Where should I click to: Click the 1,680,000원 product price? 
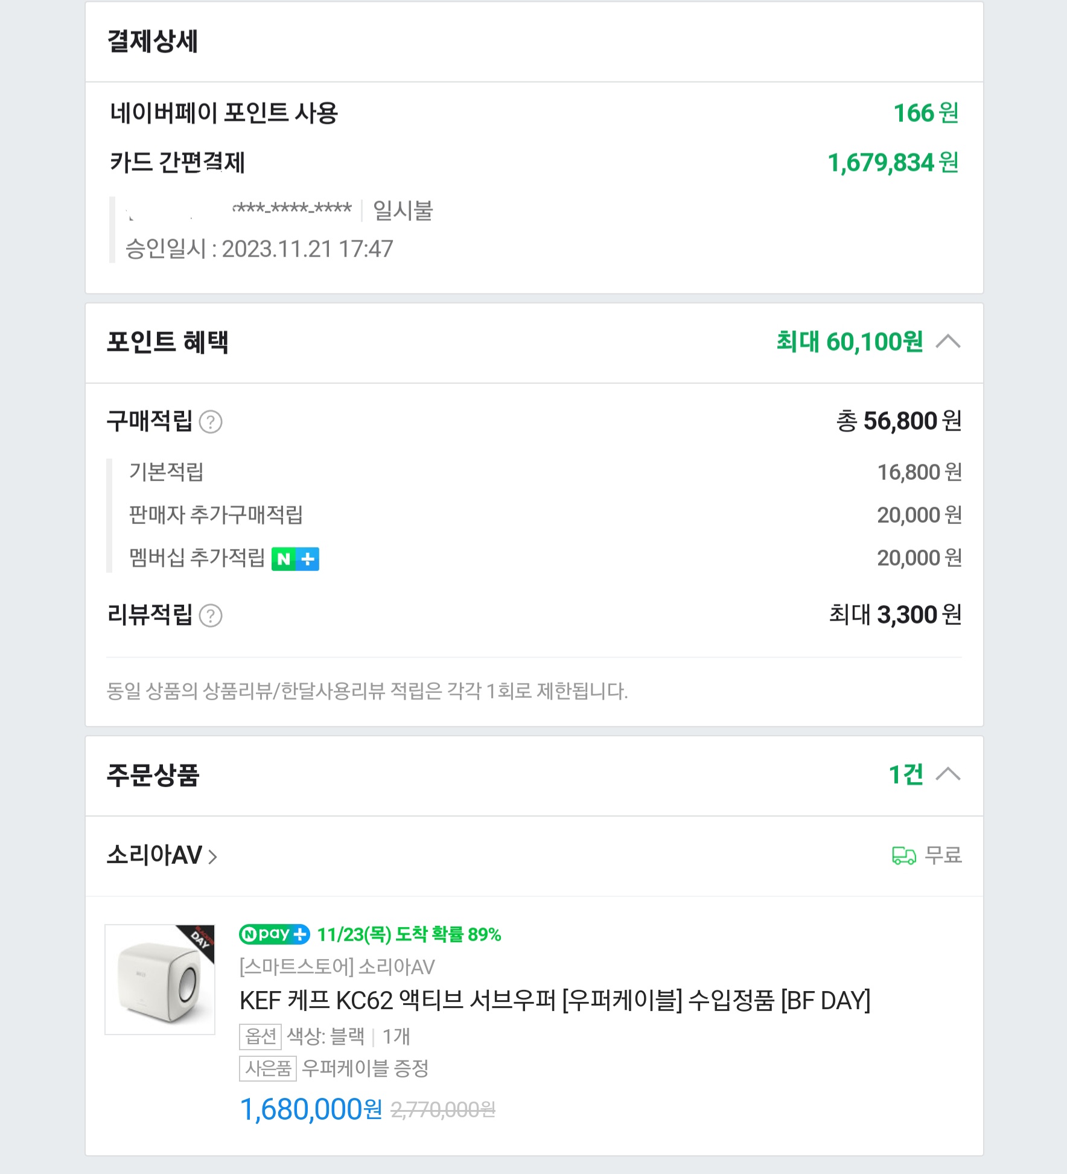(311, 1109)
